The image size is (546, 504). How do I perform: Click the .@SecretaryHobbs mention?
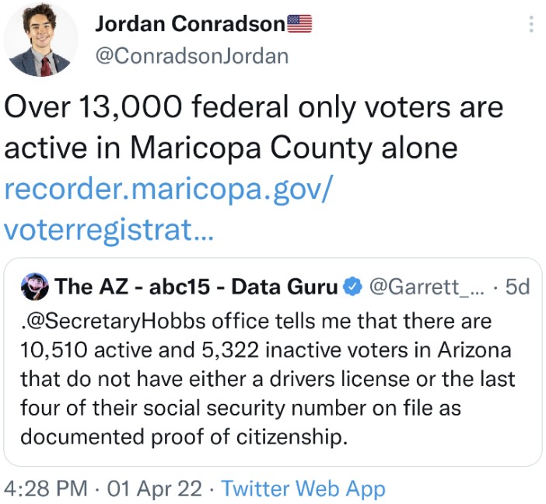[x=114, y=322]
